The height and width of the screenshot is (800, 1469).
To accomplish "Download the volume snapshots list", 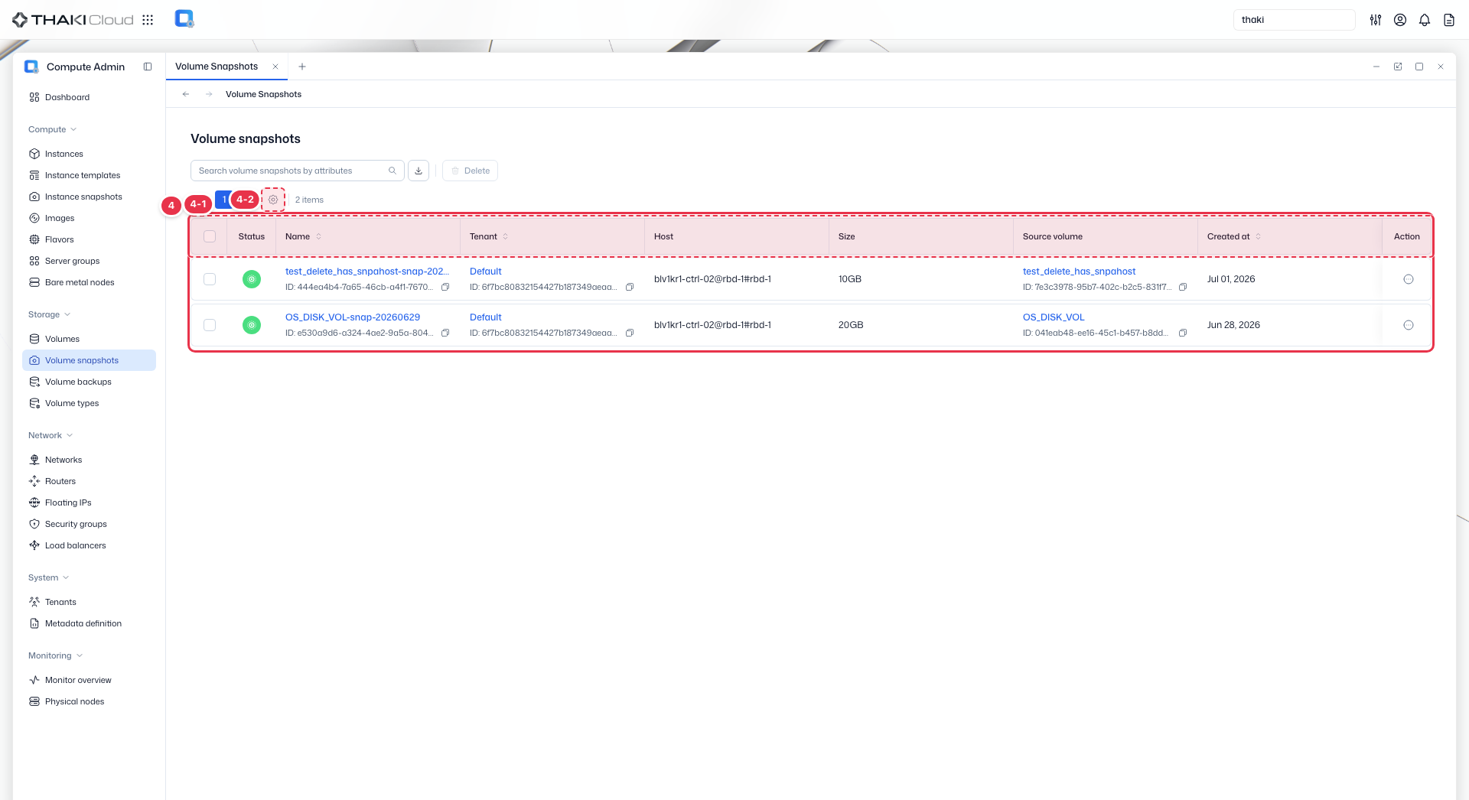I will (x=419, y=171).
